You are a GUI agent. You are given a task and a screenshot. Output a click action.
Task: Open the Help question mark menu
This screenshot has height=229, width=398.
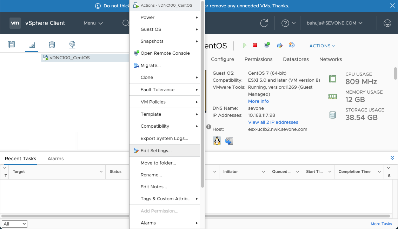pyautogui.click(x=288, y=23)
